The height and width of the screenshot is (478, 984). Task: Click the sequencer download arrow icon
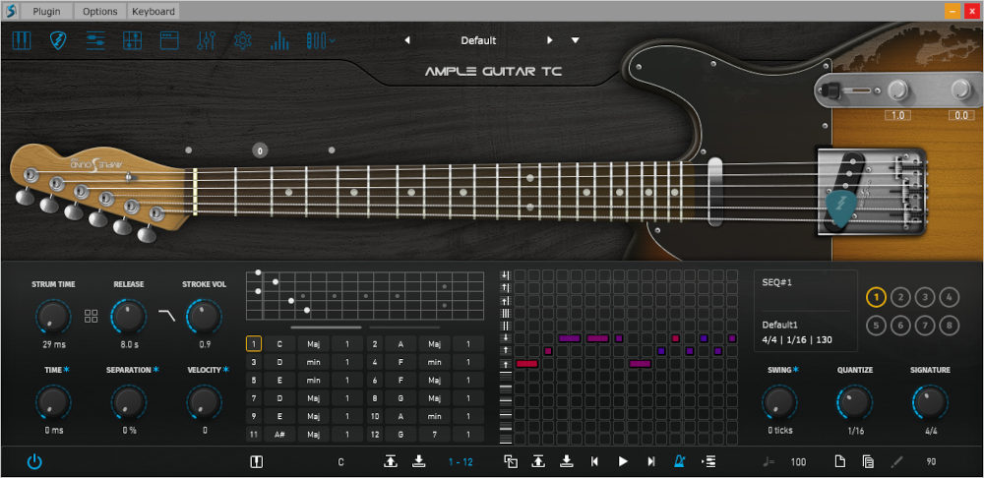[x=566, y=461]
